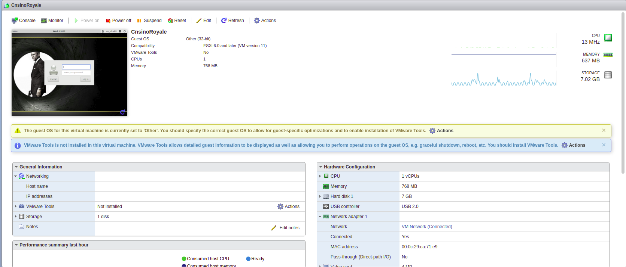This screenshot has height=267, width=626.
Task: Open the Monitor view
Action: pyautogui.click(x=52, y=21)
